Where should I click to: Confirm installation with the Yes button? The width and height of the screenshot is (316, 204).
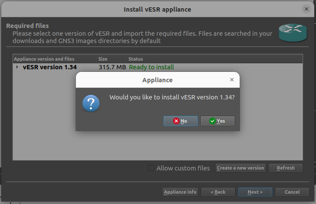tap(218, 121)
